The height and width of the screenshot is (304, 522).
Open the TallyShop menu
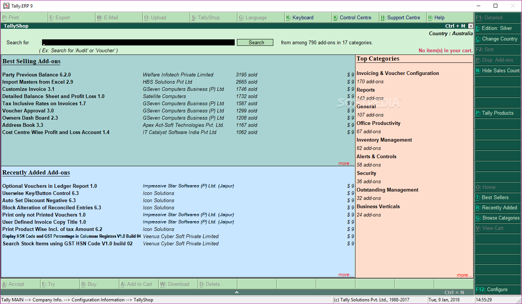point(214,17)
